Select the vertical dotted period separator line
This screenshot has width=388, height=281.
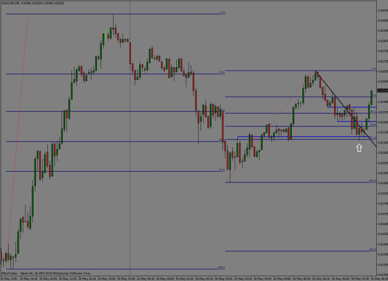click(x=130, y=138)
